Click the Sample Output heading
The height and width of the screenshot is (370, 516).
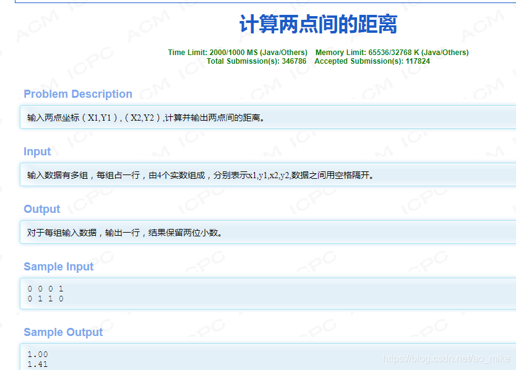point(63,332)
